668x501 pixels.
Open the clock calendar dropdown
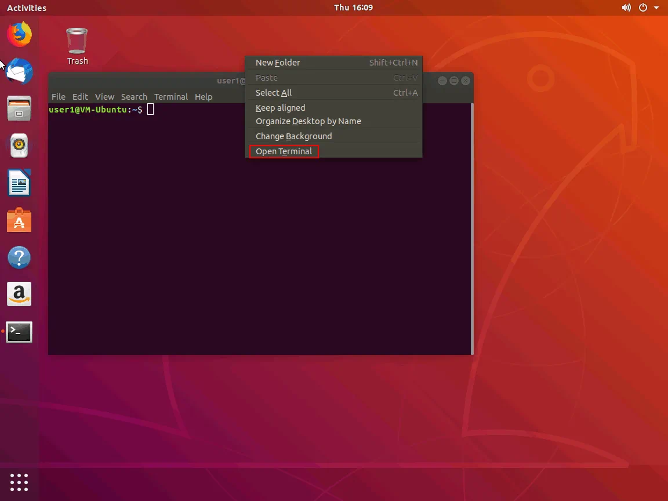coord(353,8)
